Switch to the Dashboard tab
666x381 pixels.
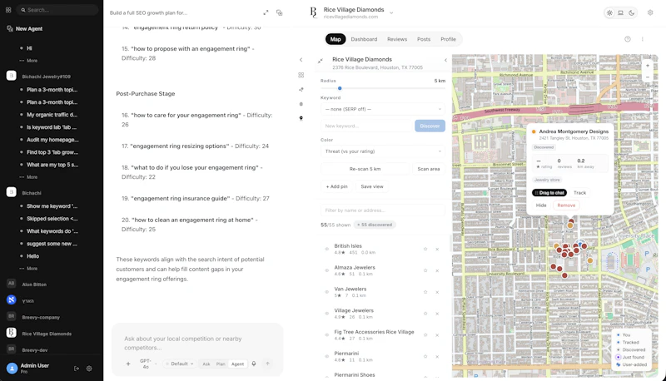[364, 39]
